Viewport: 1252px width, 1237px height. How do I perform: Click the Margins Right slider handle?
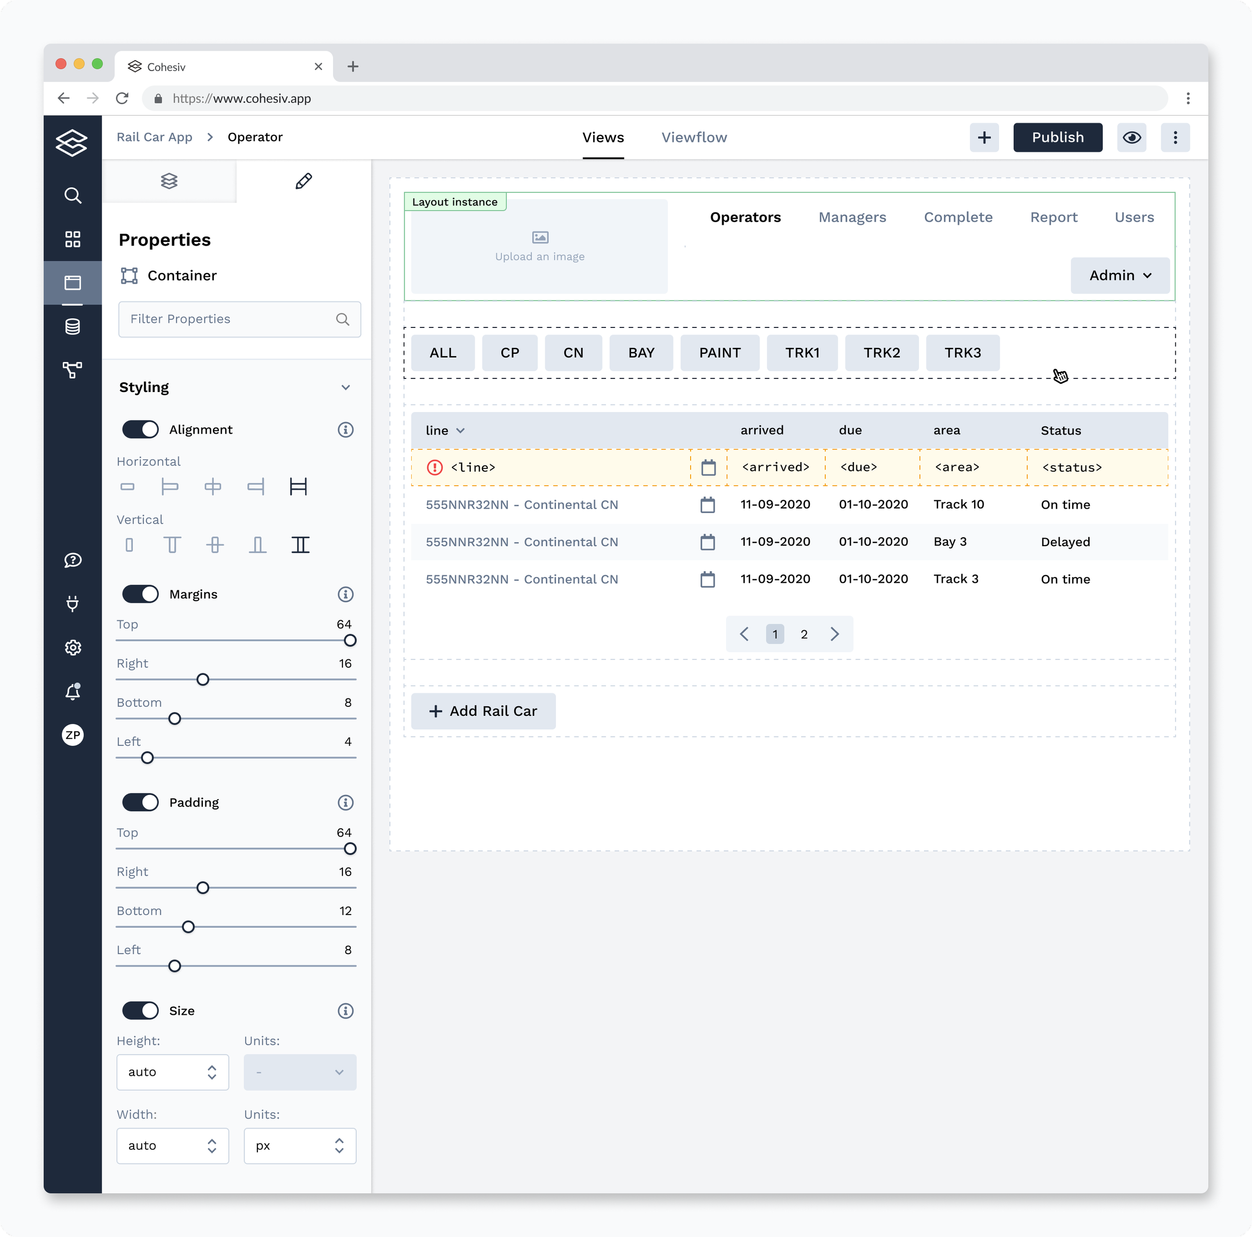coord(203,679)
